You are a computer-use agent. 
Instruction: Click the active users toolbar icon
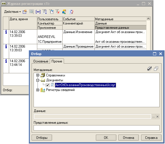(64, 12)
